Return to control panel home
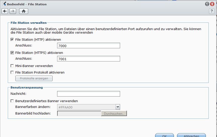 point(24,11)
